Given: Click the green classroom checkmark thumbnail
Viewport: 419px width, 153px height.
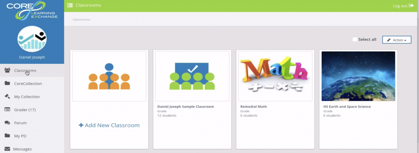Looking at the screenshot, I should click(192, 76).
